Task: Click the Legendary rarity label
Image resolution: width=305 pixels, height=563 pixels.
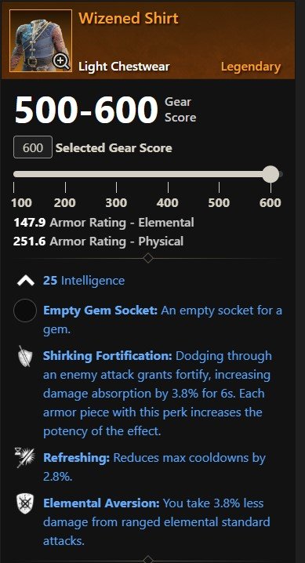Action: (x=251, y=67)
